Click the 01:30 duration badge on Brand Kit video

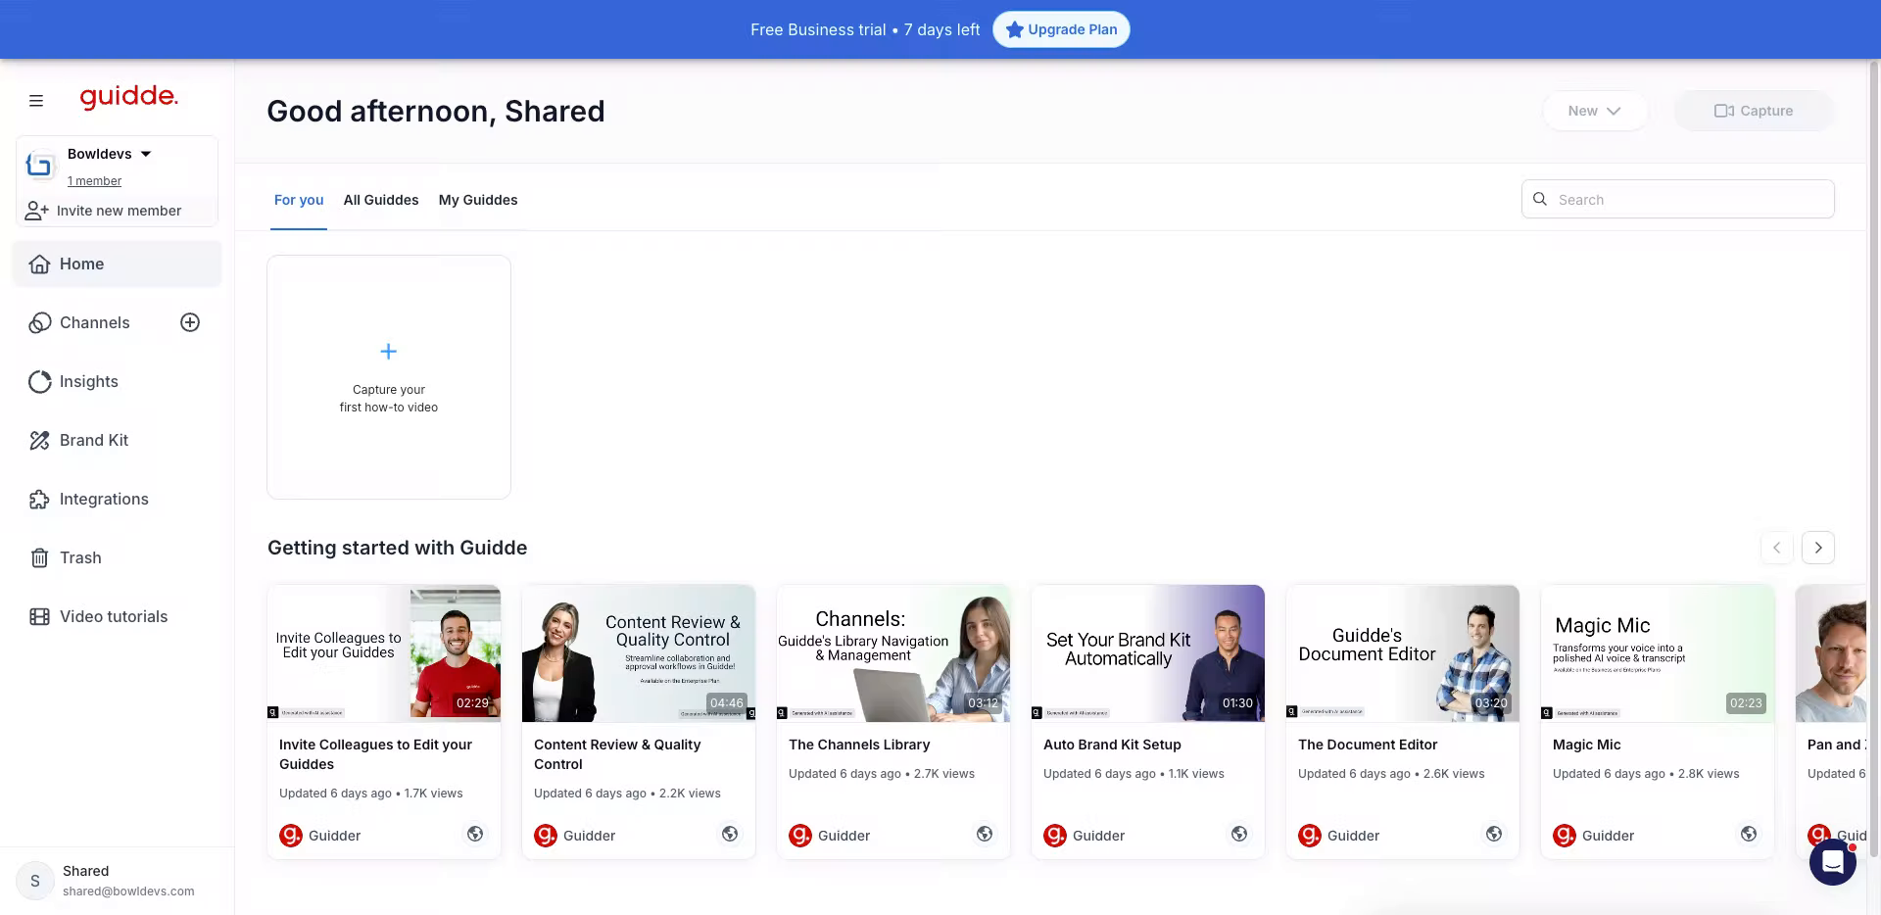(1237, 702)
